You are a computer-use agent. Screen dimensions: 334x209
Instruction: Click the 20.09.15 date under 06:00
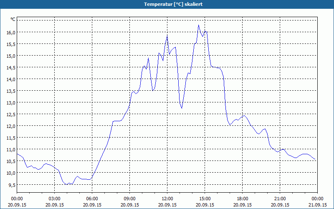[x=92, y=205]
